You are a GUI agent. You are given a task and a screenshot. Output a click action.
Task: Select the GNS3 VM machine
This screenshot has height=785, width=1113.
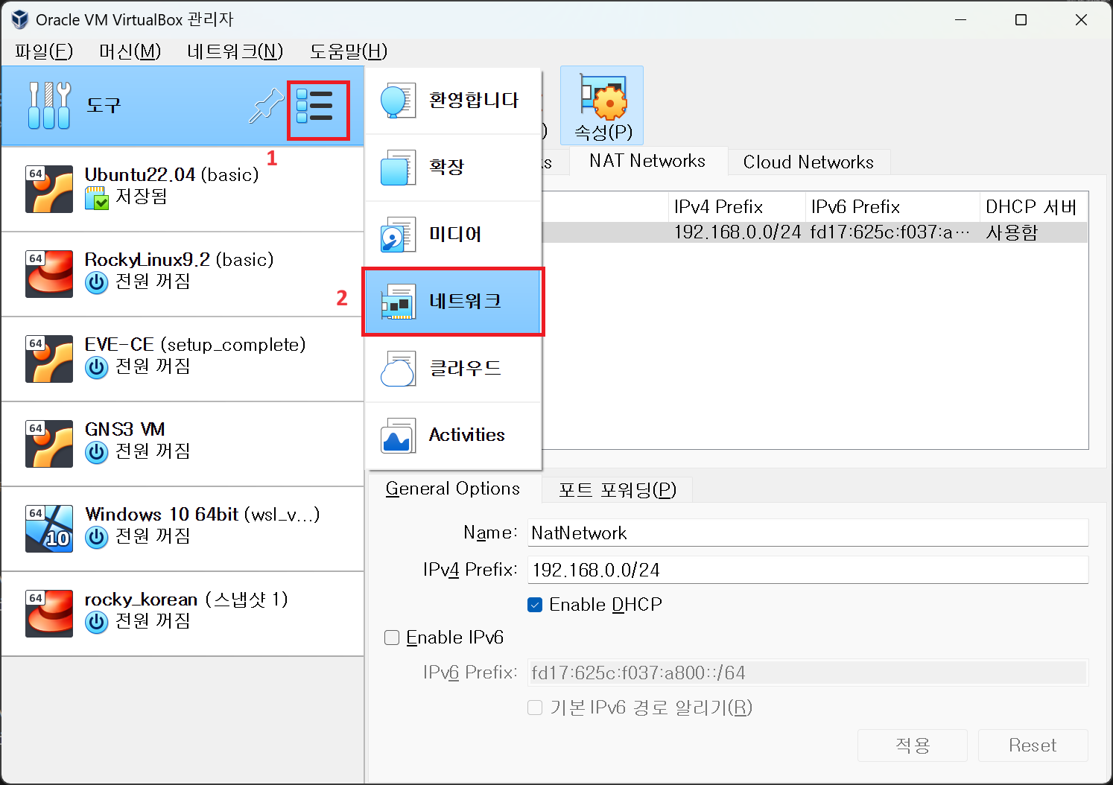tap(183, 444)
